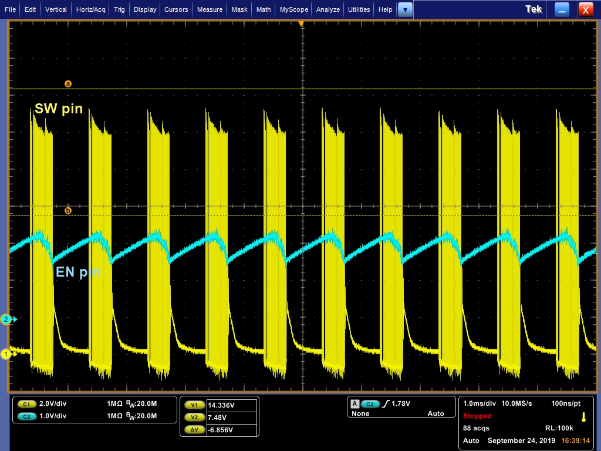
Task: Grab cursor b handle
Action: pos(68,211)
